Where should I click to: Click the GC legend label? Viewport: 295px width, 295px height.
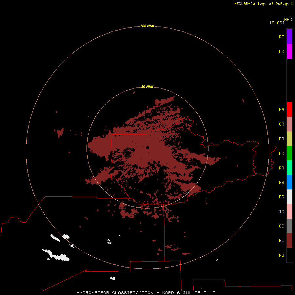282,226
